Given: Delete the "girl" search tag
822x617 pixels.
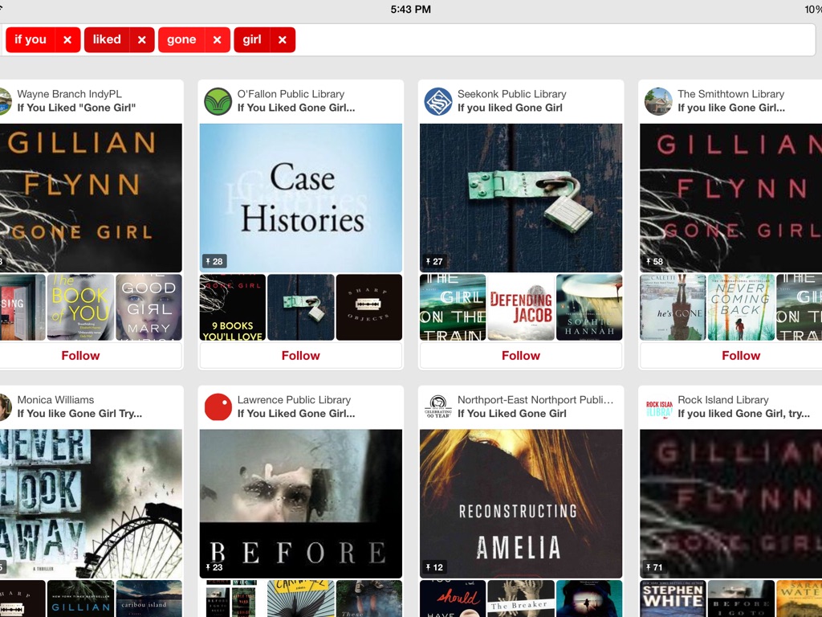Looking at the screenshot, I should (x=282, y=40).
